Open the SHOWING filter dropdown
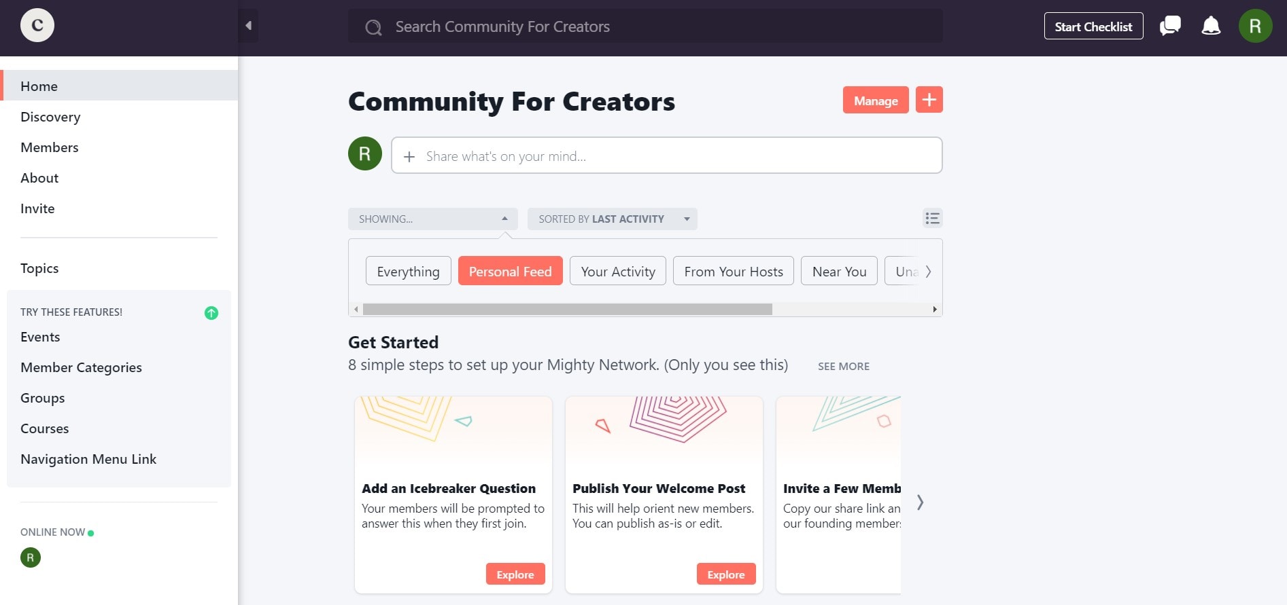1287x605 pixels. [432, 219]
